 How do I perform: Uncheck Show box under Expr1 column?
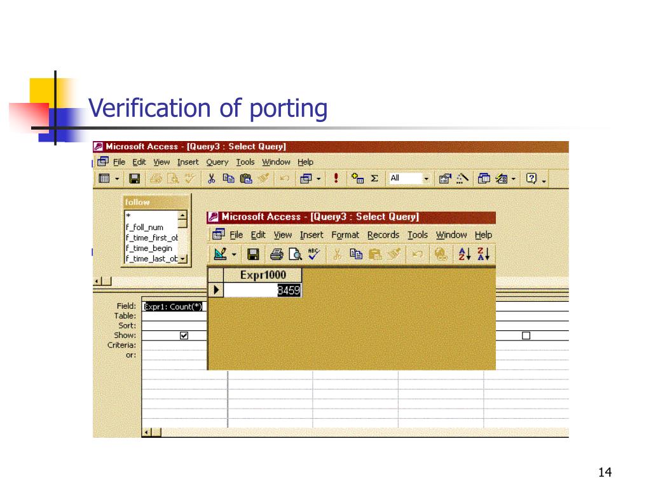[184, 335]
